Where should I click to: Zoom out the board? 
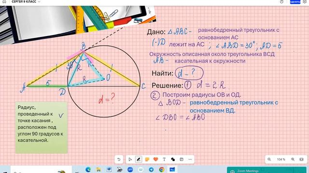[269, 159]
